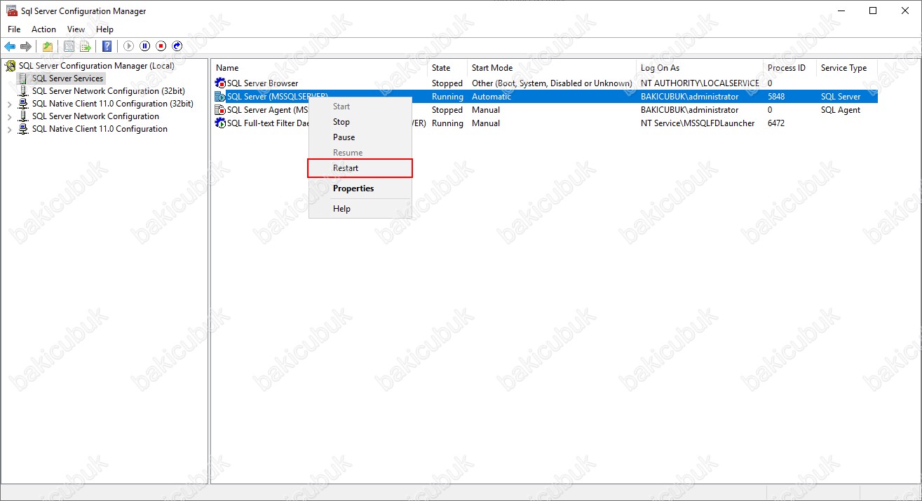Image resolution: width=922 pixels, height=501 pixels.
Task: Click the 'Automatic' start mode cell
Action: click(491, 97)
